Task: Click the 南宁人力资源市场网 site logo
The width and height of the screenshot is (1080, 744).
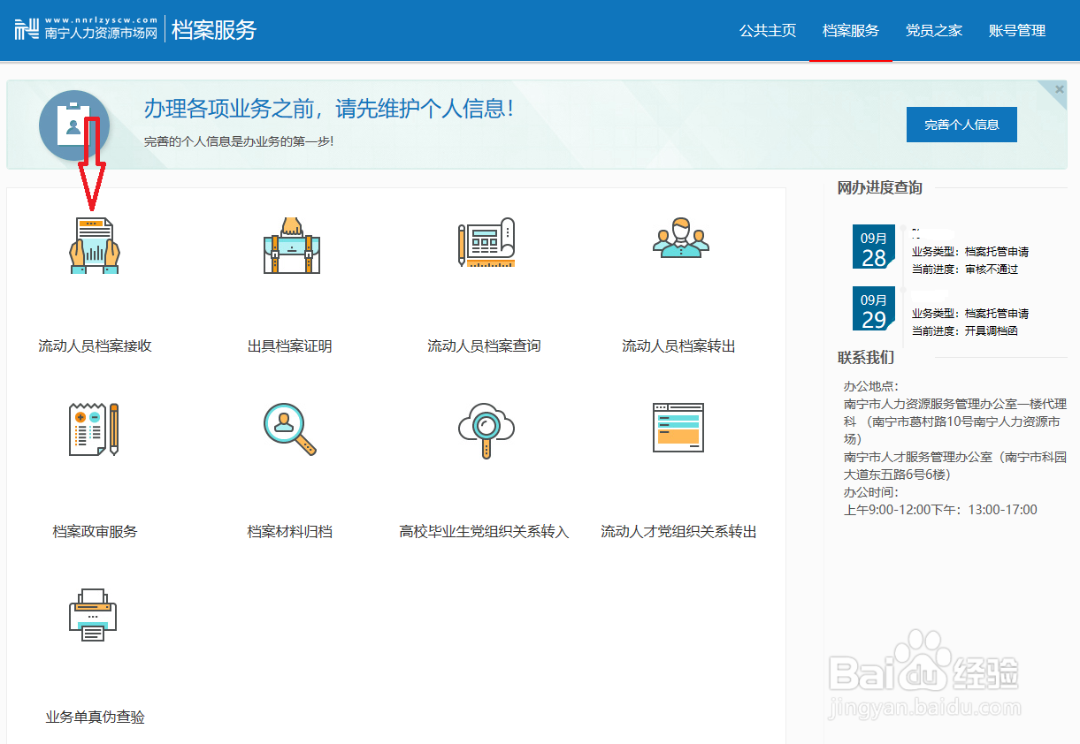Action: [84, 29]
